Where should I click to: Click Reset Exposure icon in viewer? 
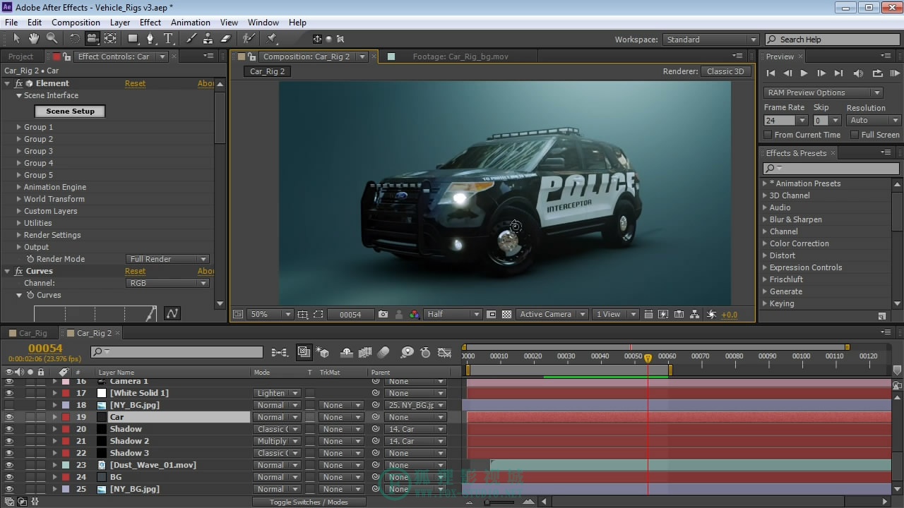pyautogui.click(x=711, y=315)
